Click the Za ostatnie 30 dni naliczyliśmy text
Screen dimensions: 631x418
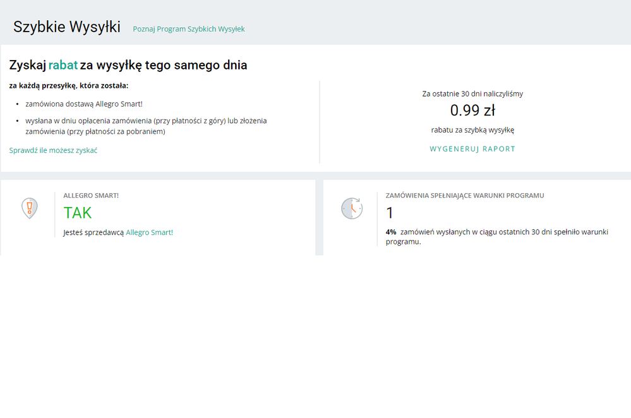tap(472, 93)
